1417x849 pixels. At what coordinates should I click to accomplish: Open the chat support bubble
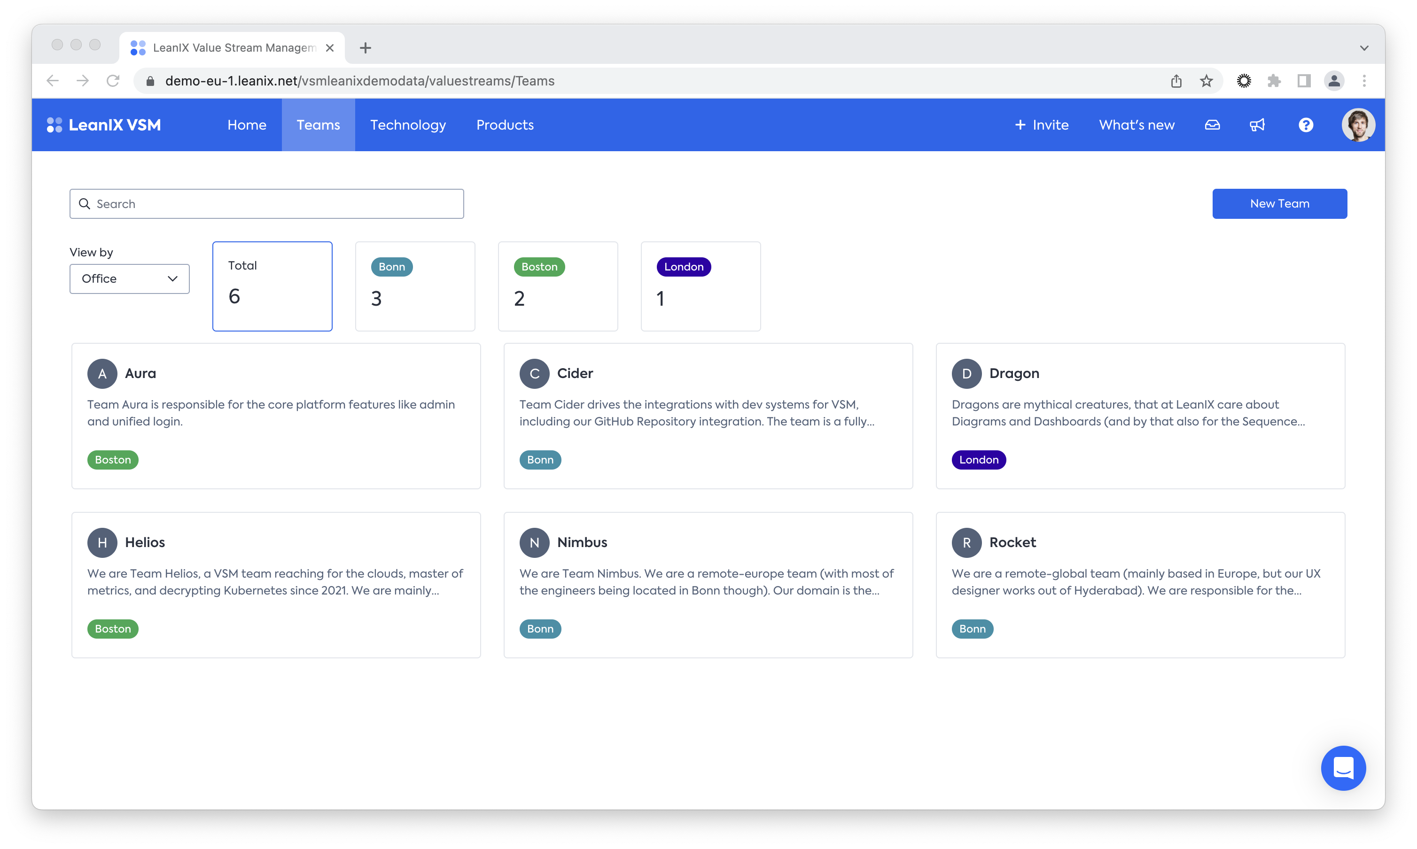(1343, 768)
